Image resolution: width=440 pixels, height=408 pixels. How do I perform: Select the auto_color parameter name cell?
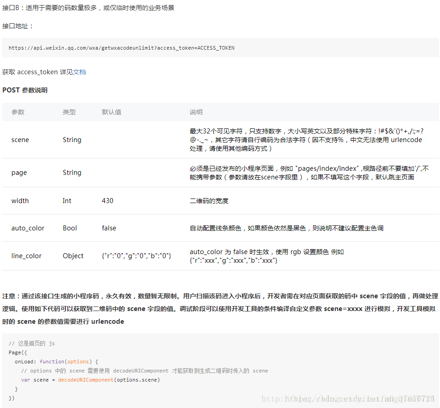[x=28, y=228]
